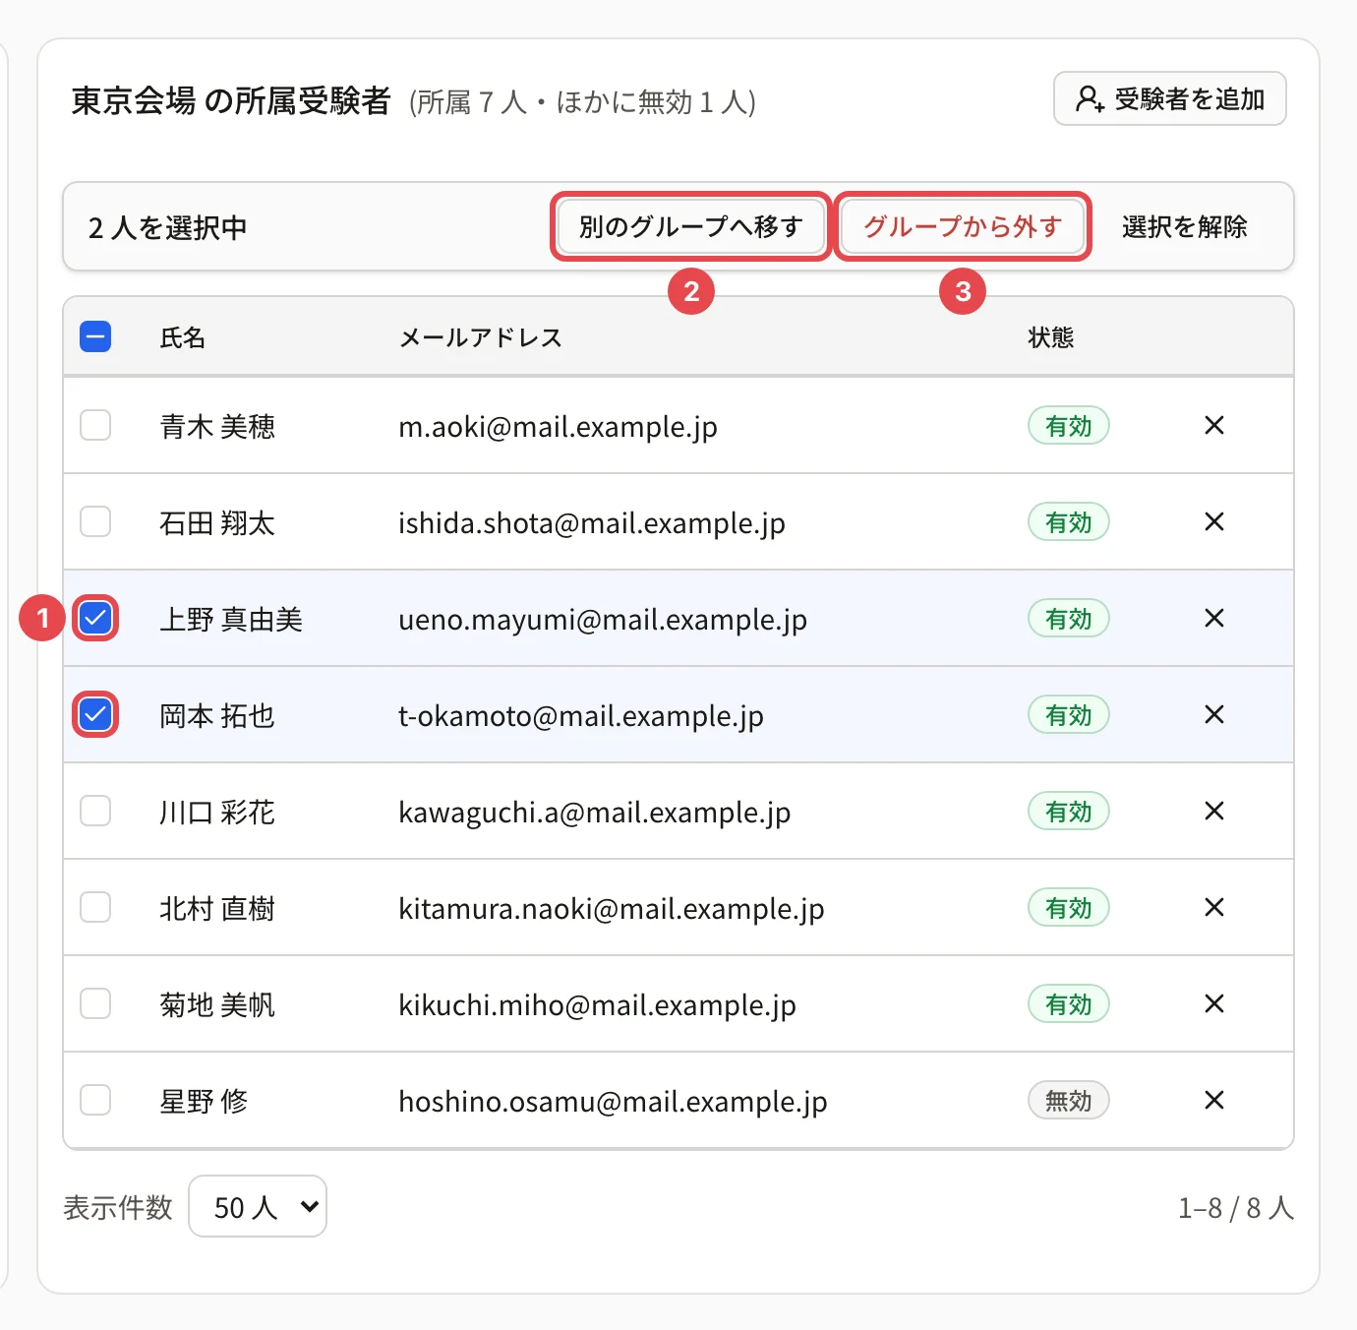This screenshot has width=1357, height=1330.
Task: Remove 上野 真由美 with the X icon
Action: [x=1214, y=618]
